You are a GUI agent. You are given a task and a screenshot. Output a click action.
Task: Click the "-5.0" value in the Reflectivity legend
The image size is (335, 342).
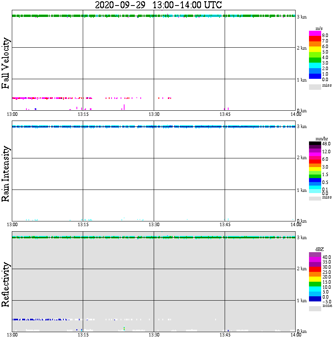[326, 302]
